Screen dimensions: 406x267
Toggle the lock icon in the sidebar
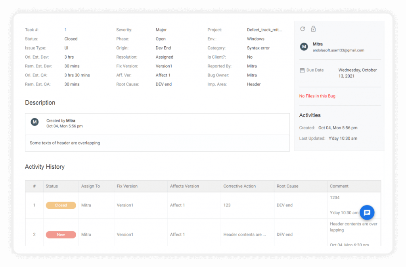313,29
